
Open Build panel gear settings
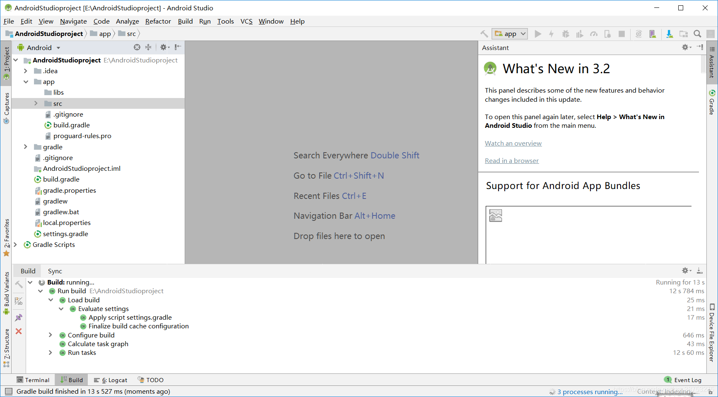pyautogui.click(x=686, y=271)
